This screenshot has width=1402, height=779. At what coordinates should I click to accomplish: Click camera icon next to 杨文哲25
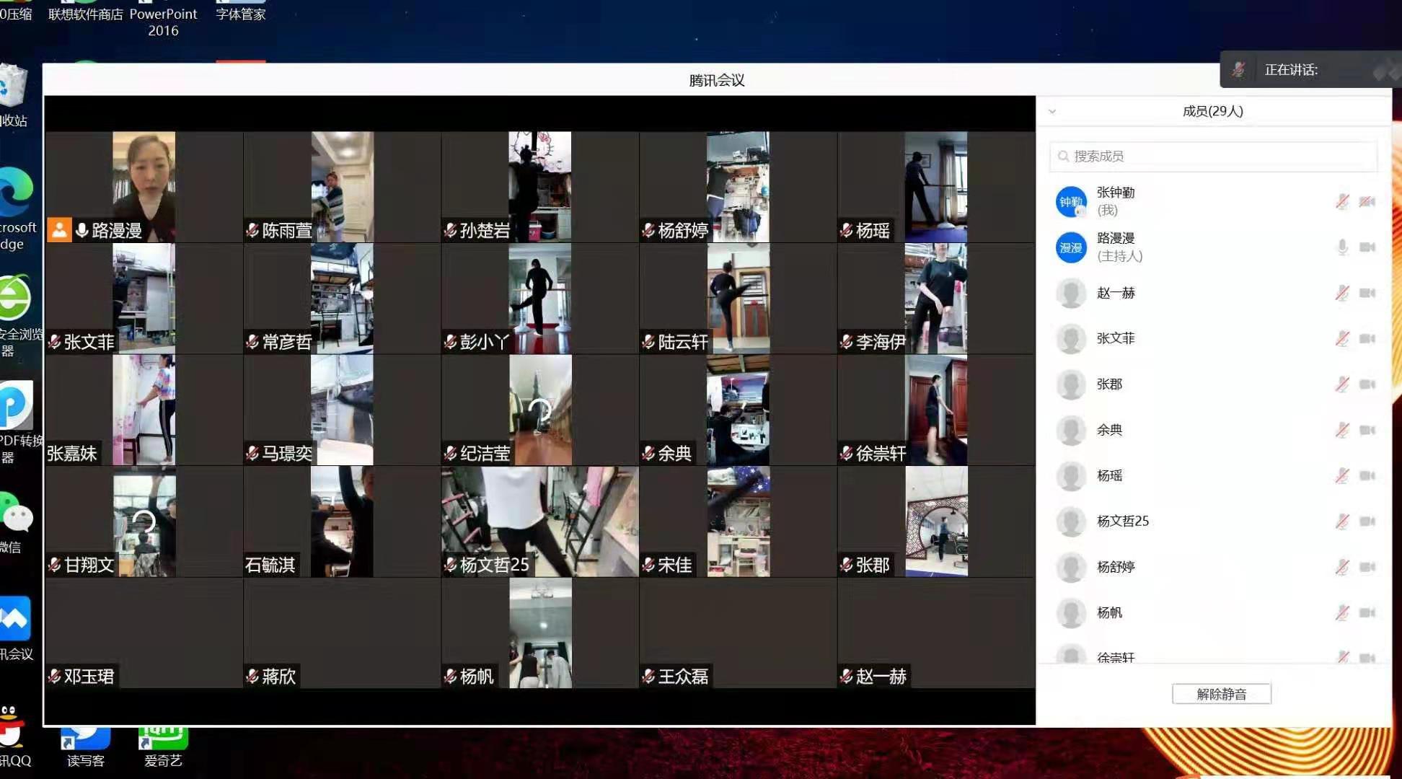click(x=1367, y=521)
